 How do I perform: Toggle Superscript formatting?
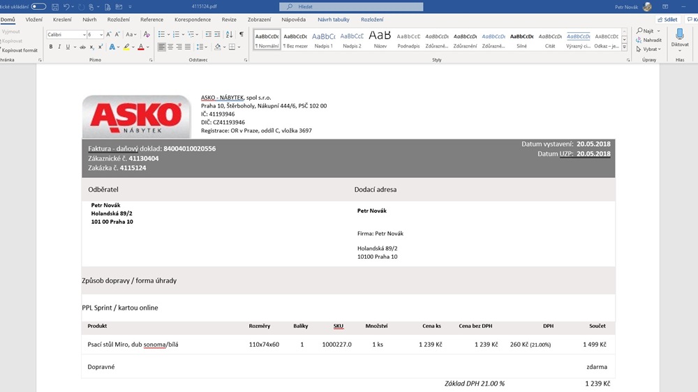point(100,47)
